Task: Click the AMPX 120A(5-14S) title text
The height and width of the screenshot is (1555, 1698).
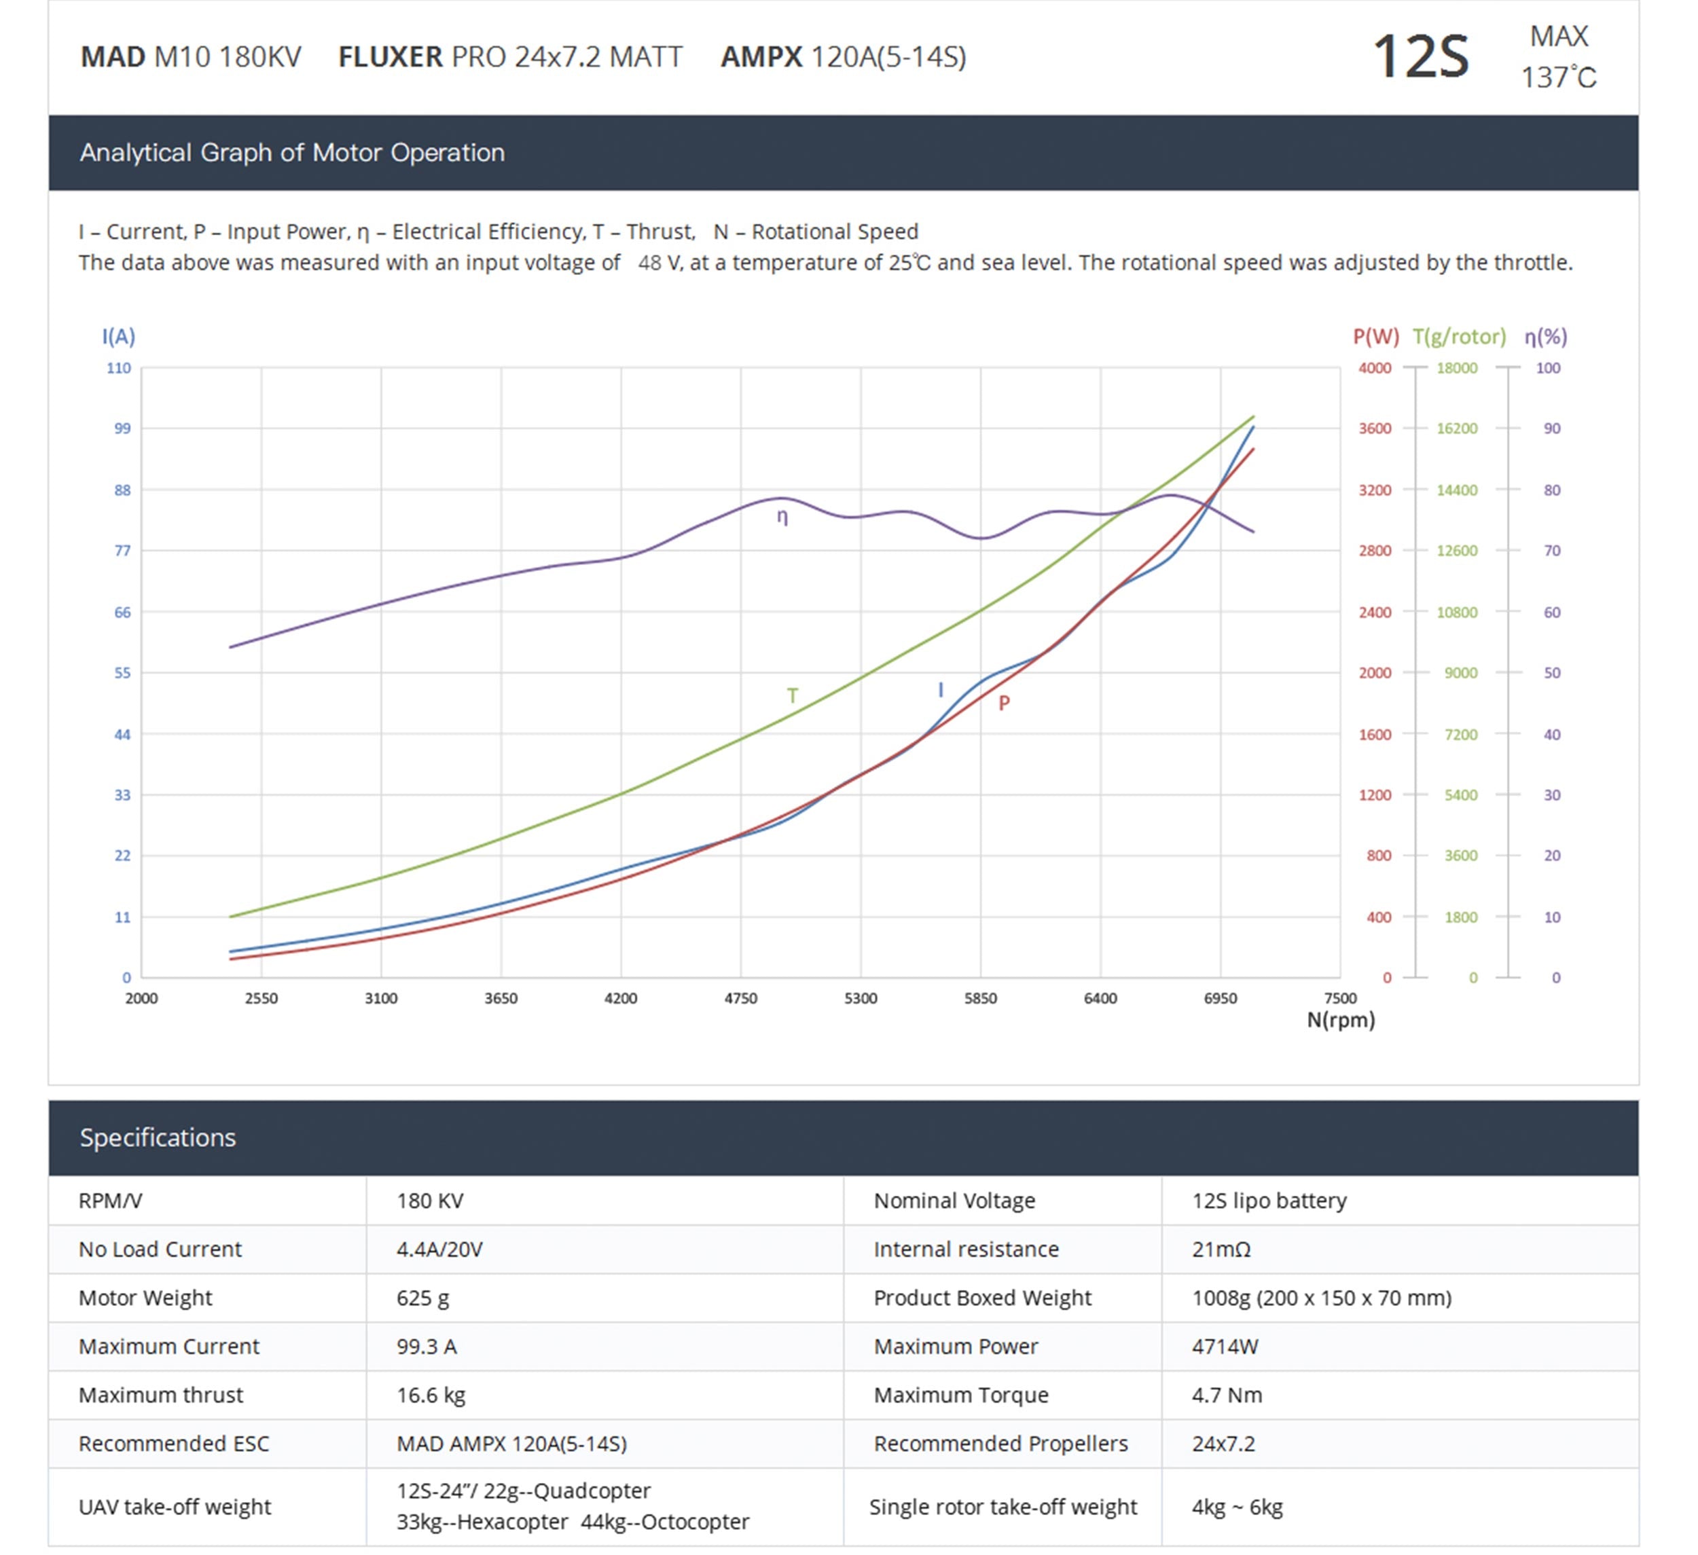Action: 843,57
